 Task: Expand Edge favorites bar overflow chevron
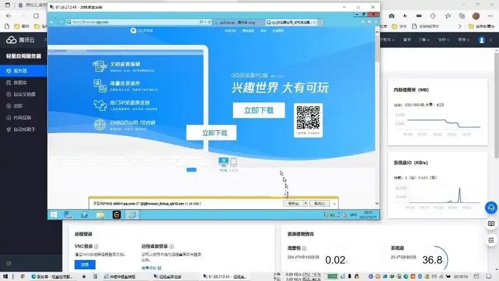[x=460, y=26]
